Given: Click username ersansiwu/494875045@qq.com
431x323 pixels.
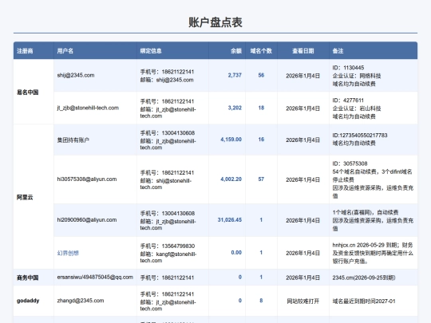Looking at the screenshot, I should click(95, 277).
